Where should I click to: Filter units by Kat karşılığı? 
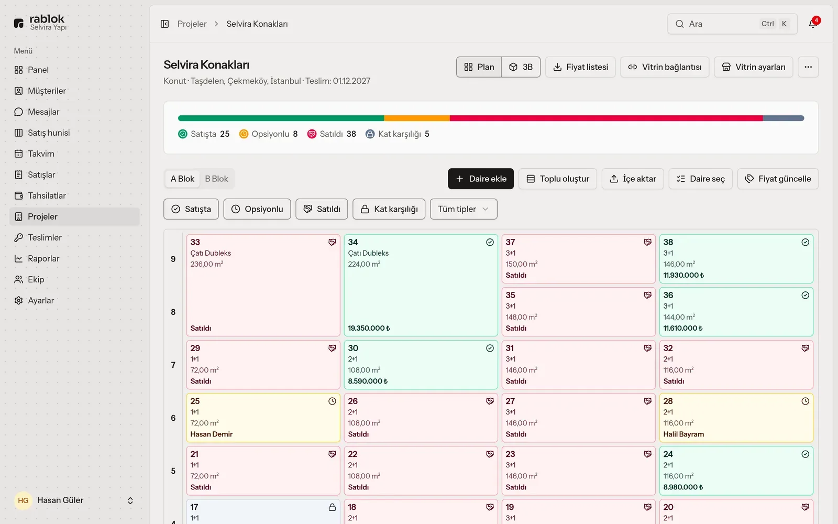(389, 209)
